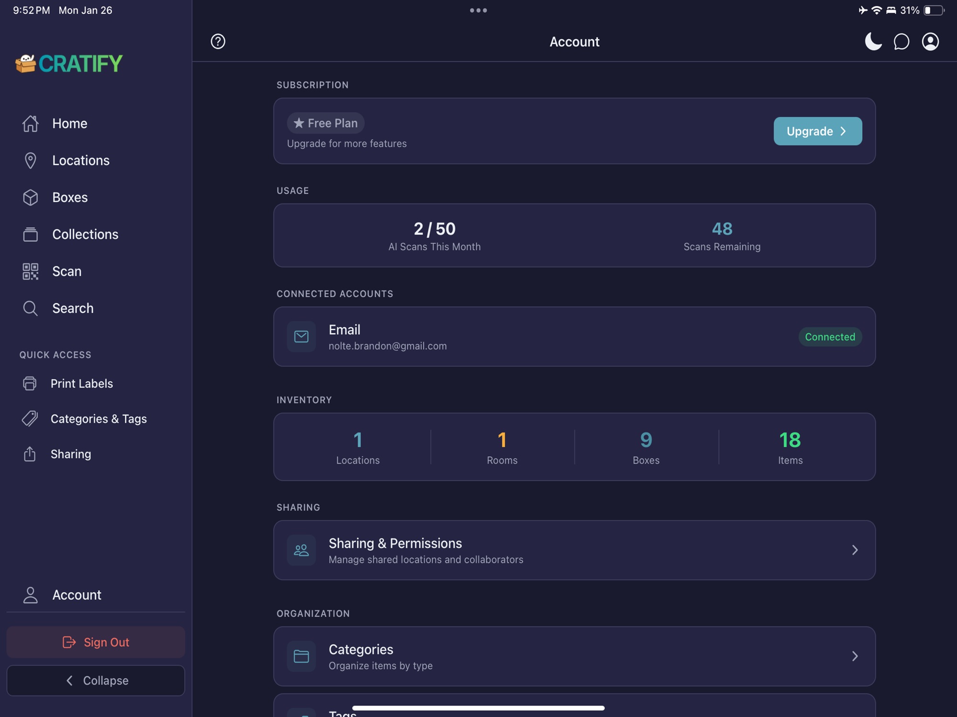The width and height of the screenshot is (957, 717).
Task: Click the battery indicator in status bar
Action: pyautogui.click(x=934, y=10)
